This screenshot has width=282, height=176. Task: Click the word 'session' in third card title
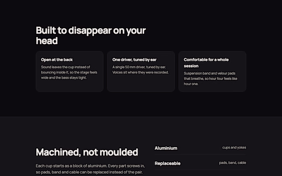191,66
